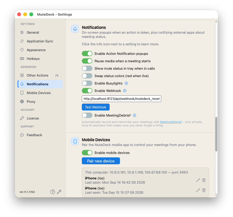This screenshot has width=233, height=217.
Task: Click the Mobile Devices section heading
Action: [96, 140]
